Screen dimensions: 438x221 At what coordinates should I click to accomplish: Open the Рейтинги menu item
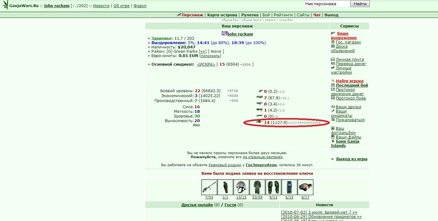(x=283, y=15)
